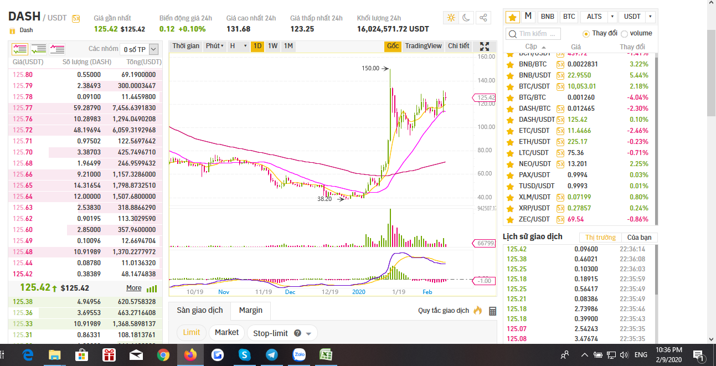Choose Market order type
The height and width of the screenshot is (366, 716).
(x=226, y=332)
